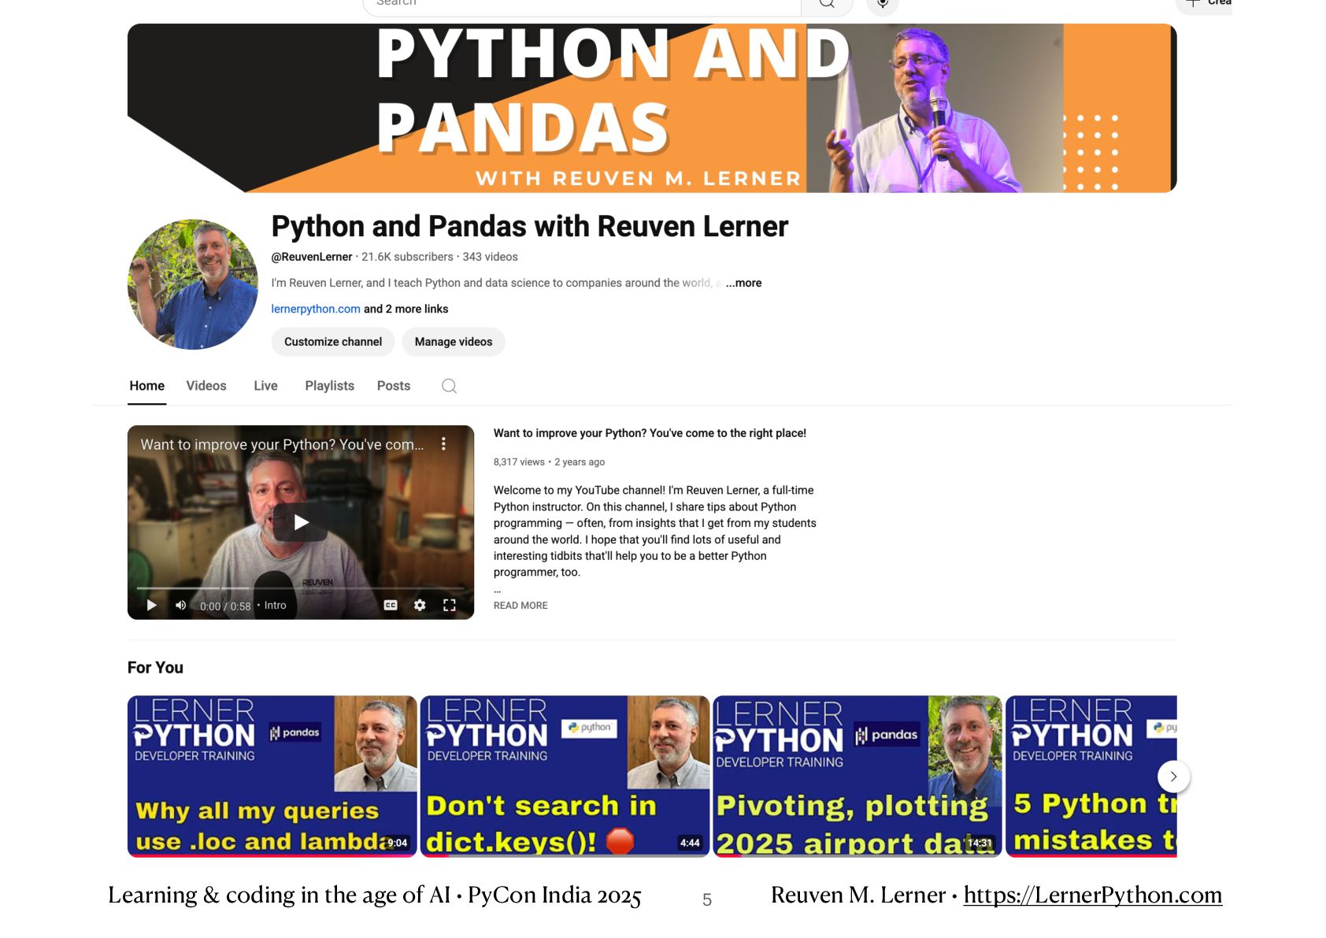This screenshot has height=938, width=1326.
Task: Switch to the Live tab
Action: [265, 386]
